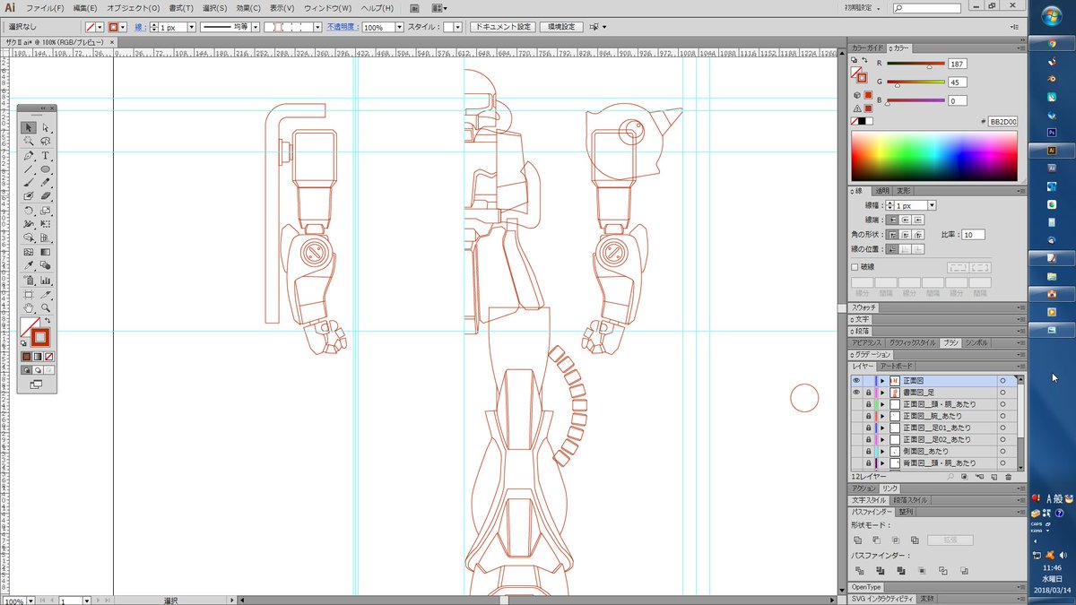
Task: Select the Column Graph tool
Action: (x=46, y=280)
